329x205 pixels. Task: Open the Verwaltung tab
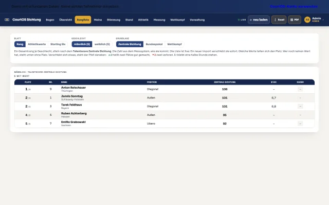[197, 20]
